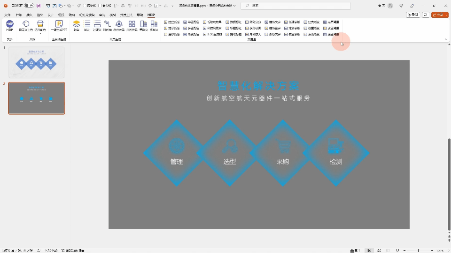Toggle the AutoSave switch
This screenshot has width=451, height=253.
coord(29,6)
